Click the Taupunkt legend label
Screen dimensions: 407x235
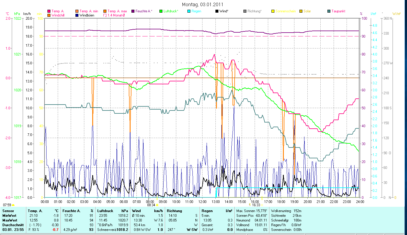point(338,11)
